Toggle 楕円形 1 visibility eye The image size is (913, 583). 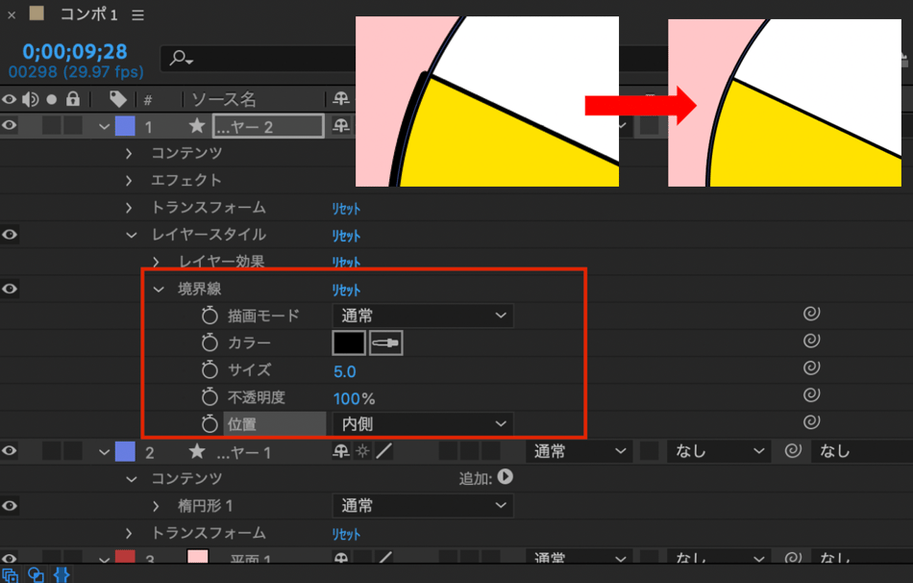10,505
